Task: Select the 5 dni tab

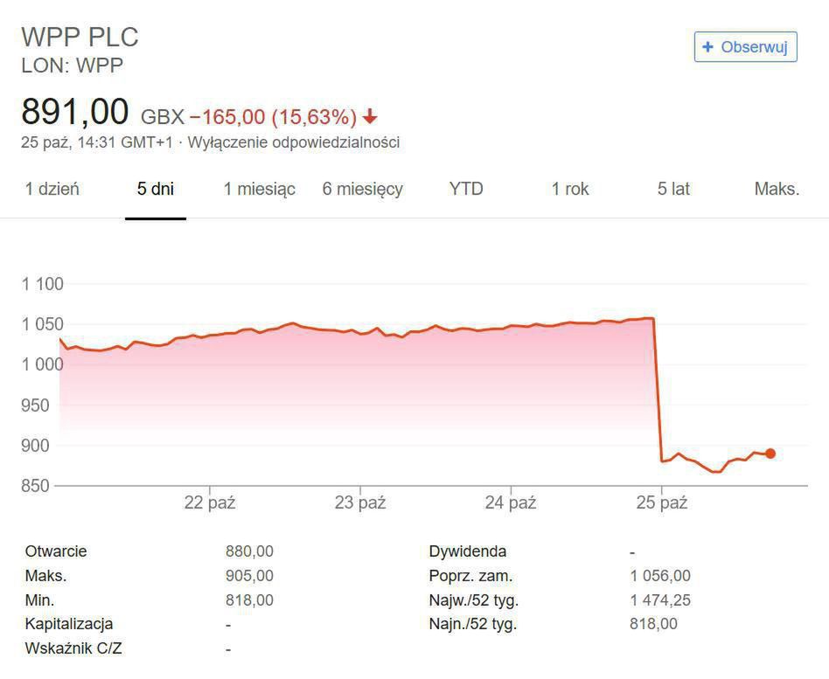Action: point(156,189)
